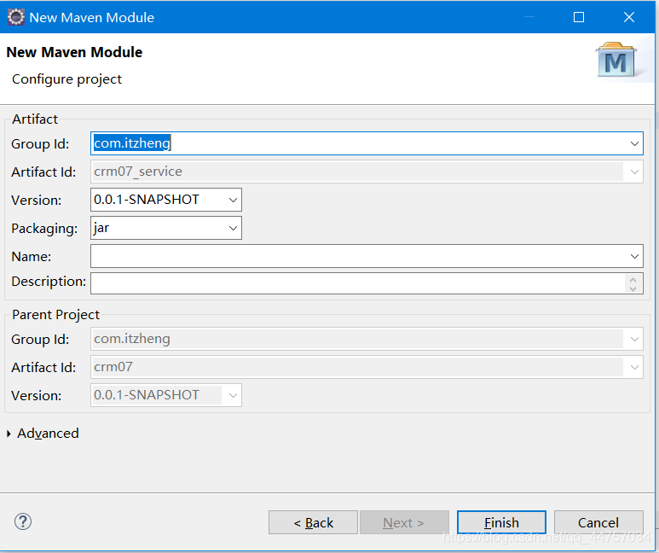Click the Maven M wizard banner icon
The height and width of the screenshot is (553, 659).
pyautogui.click(x=616, y=60)
